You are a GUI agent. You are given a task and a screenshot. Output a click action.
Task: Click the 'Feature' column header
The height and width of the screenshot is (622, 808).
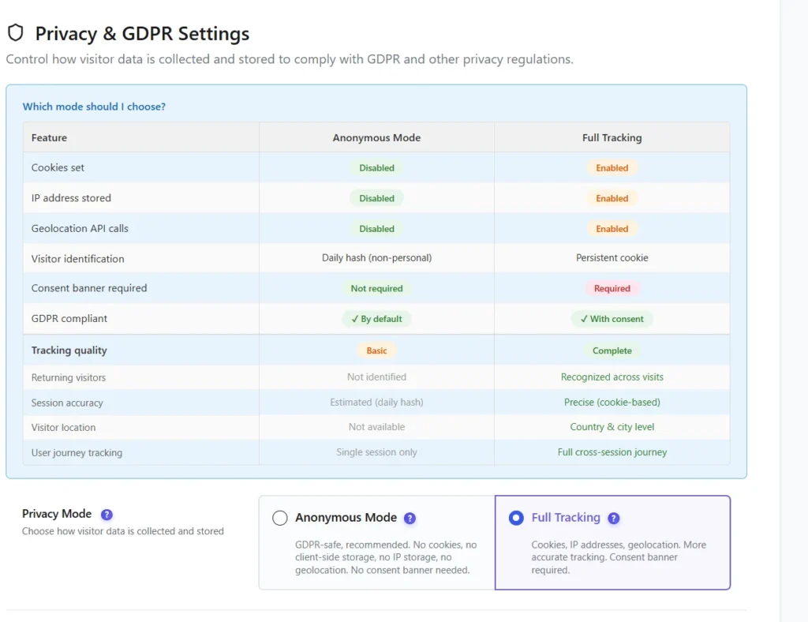49,137
